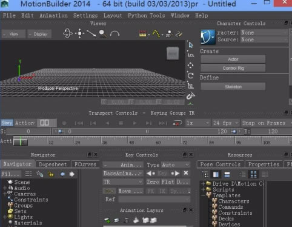Open the BaseAnimation layer dropdown

pos(123,174)
